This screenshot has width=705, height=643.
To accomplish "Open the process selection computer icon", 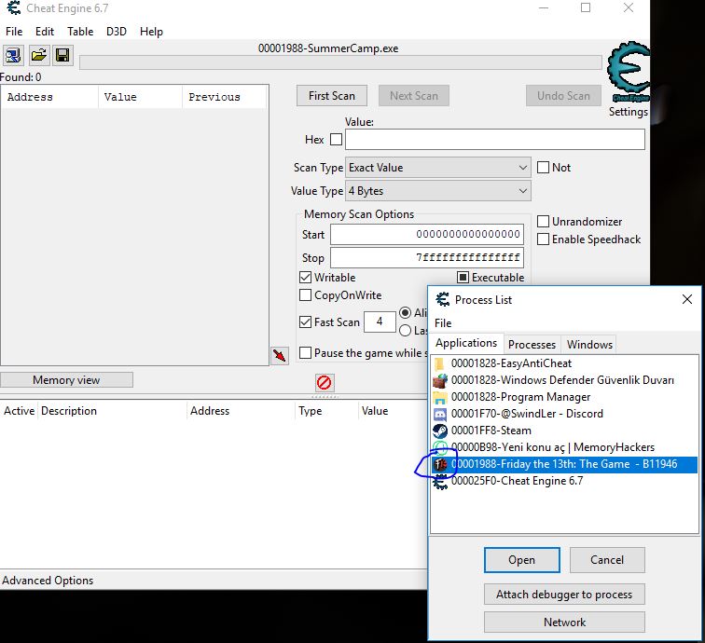I will click(x=13, y=55).
